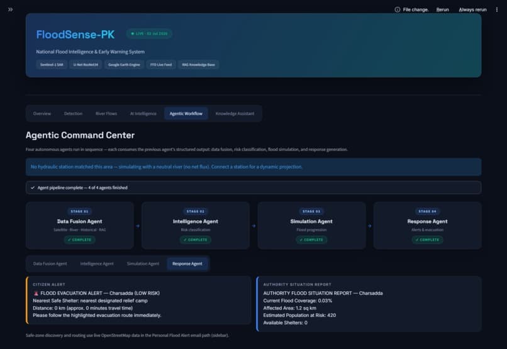Click the STAGE 02 badge

[195, 211]
